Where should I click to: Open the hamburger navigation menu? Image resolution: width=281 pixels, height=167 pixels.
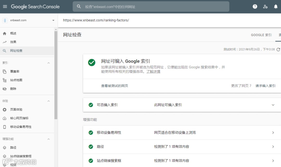5,6
